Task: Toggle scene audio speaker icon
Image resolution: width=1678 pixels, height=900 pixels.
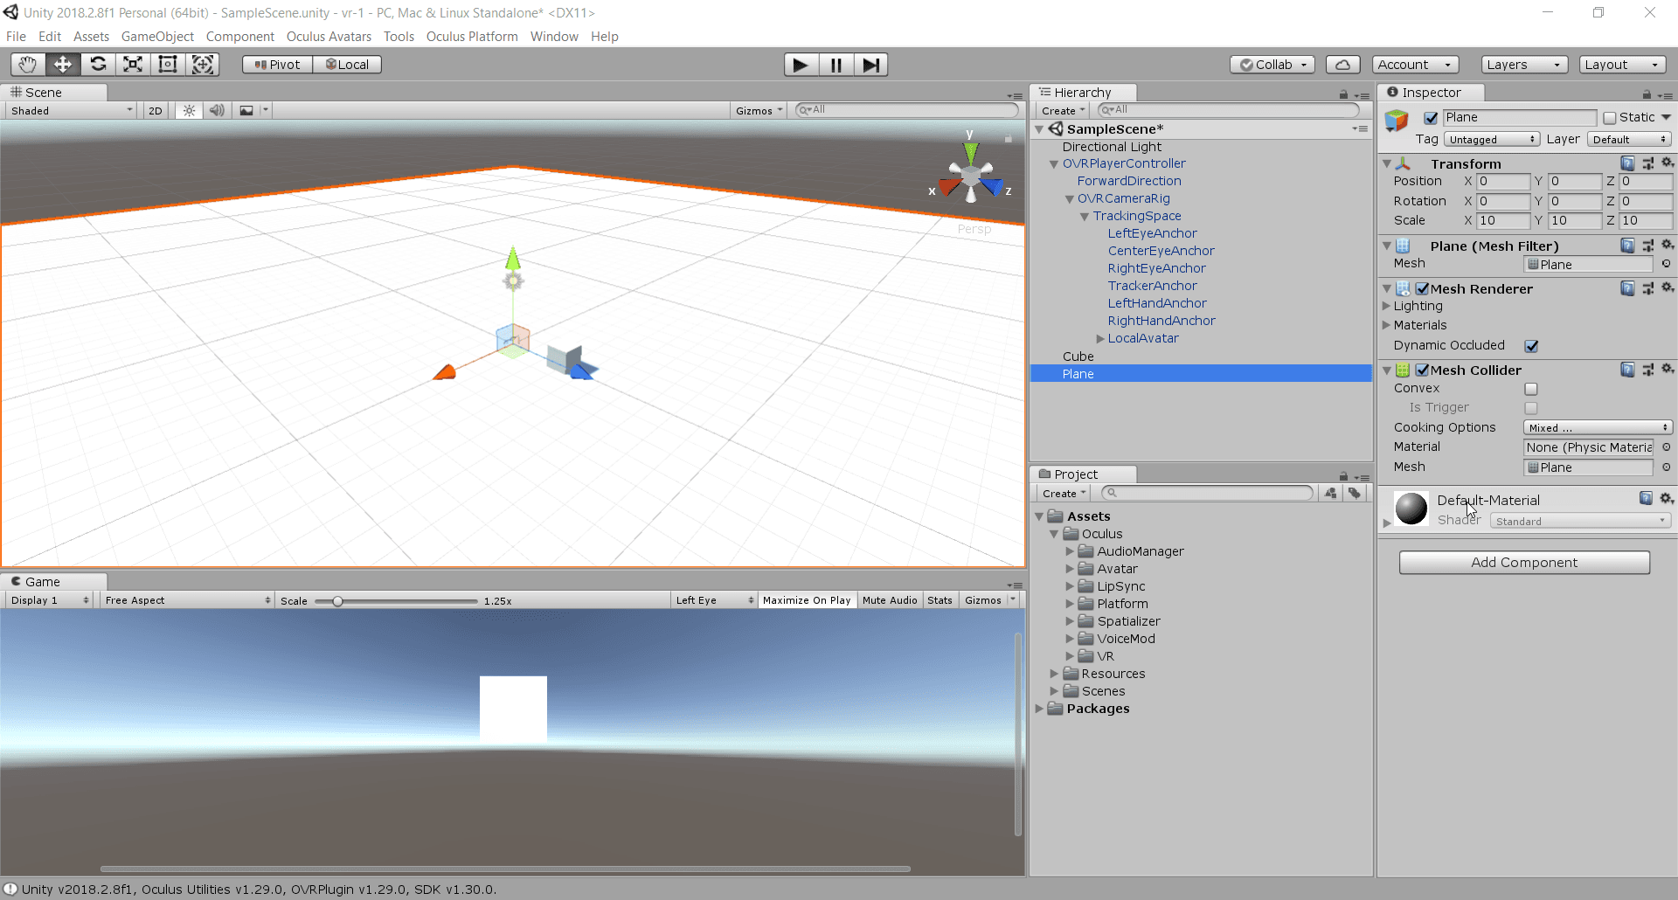Action: click(x=217, y=111)
